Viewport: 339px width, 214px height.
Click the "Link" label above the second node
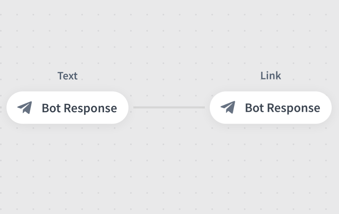[271, 75]
